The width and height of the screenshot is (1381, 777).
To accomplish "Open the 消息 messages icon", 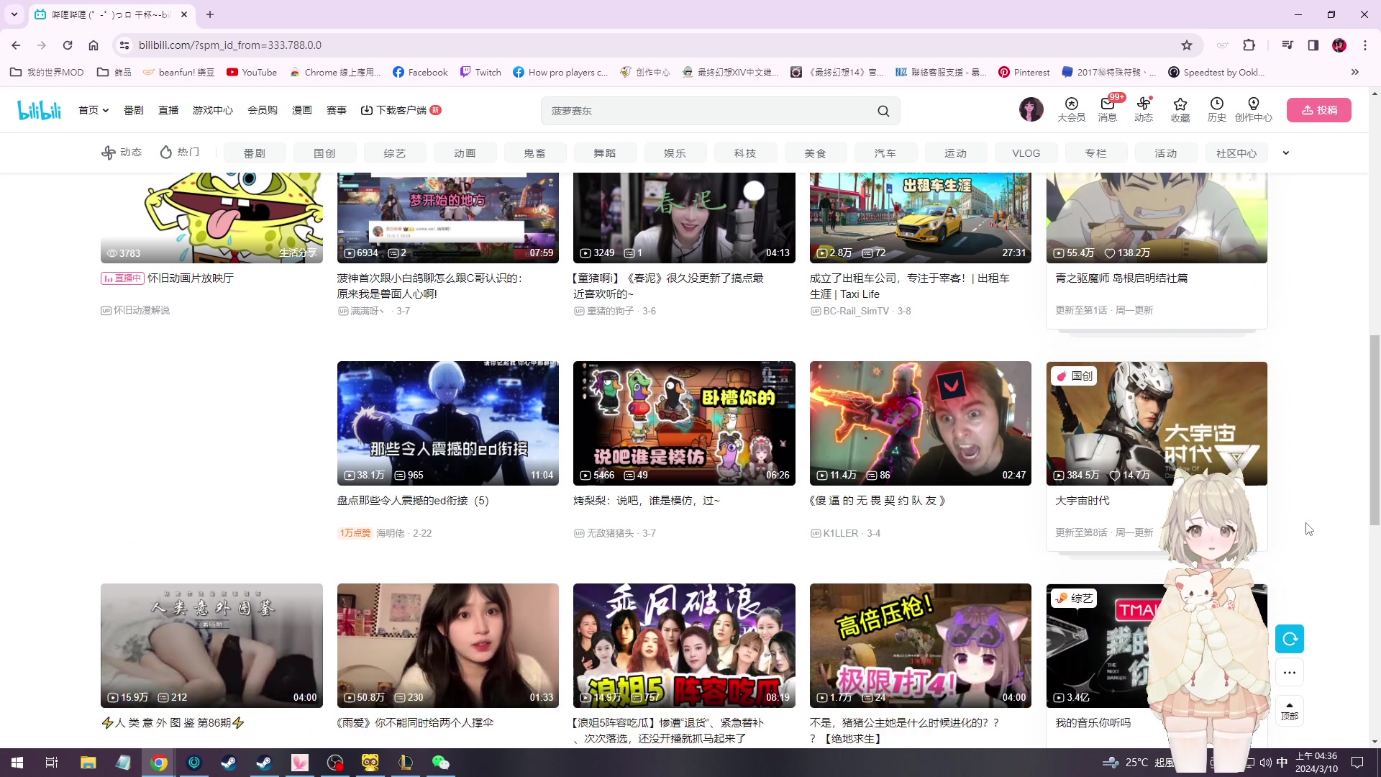I will coord(1107,110).
